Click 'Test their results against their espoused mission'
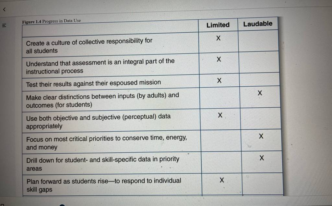332x206 pixels. pyautogui.click(x=93, y=83)
